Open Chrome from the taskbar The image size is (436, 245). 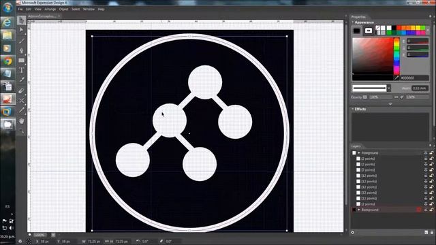coord(7,61)
